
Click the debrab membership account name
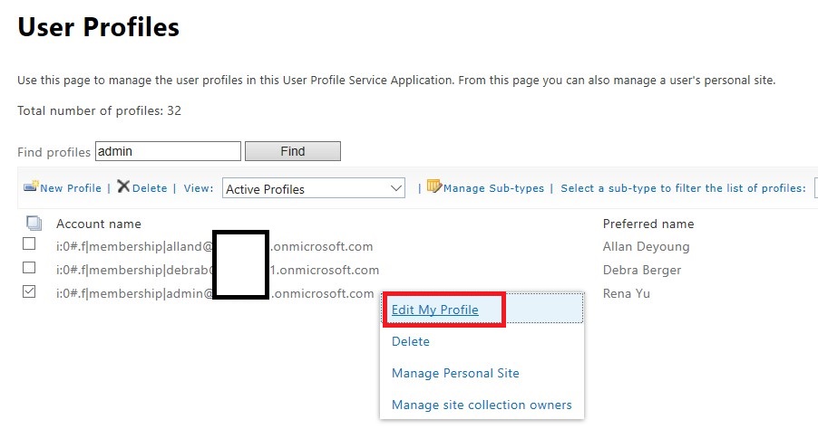[x=218, y=271]
